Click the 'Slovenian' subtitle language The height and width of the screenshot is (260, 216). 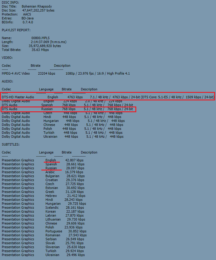(x=52, y=247)
